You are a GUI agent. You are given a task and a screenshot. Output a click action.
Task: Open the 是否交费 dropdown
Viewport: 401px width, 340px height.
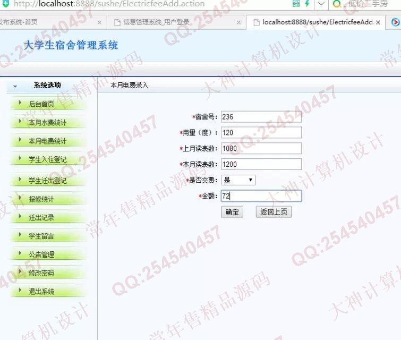[x=238, y=180]
